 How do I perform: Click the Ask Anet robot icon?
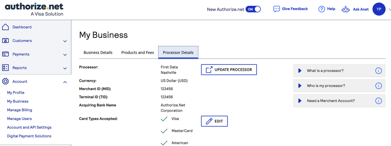coord(346,9)
